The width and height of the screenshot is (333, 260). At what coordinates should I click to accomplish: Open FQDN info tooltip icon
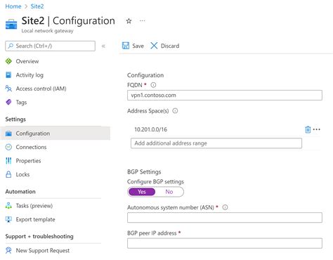pyautogui.click(x=153, y=85)
